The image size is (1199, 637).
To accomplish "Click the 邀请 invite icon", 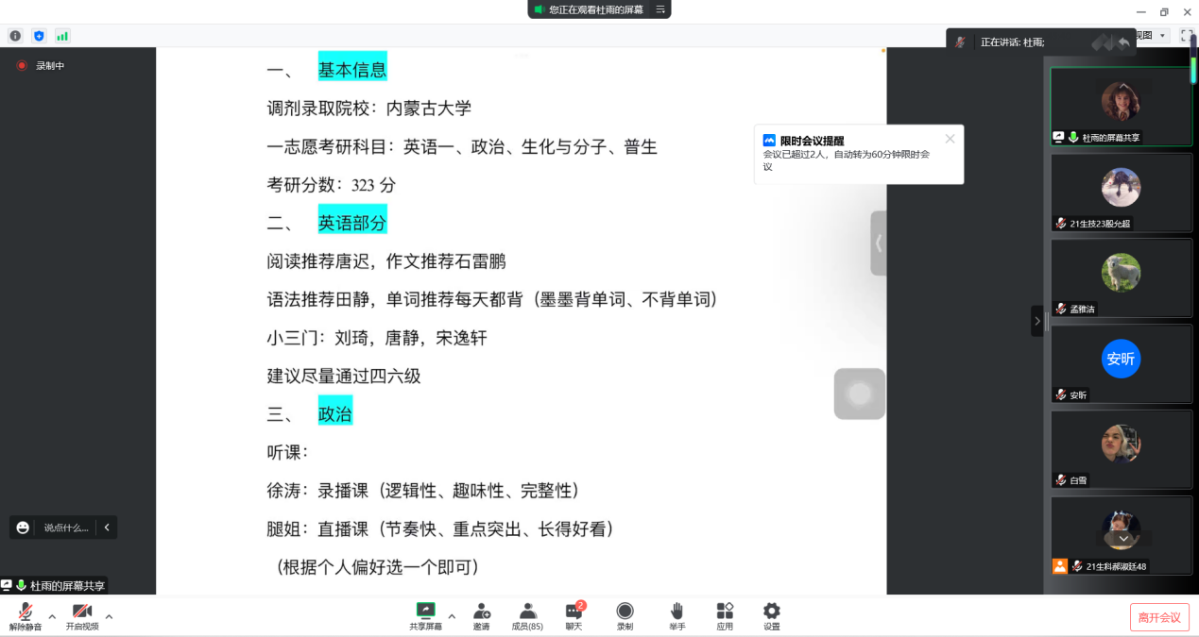I will tap(482, 612).
